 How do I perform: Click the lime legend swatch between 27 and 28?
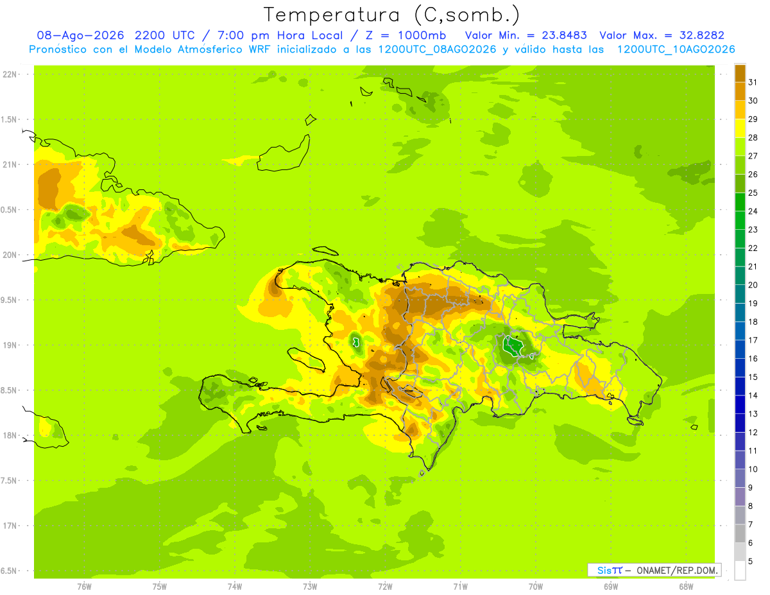[x=740, y=146]
